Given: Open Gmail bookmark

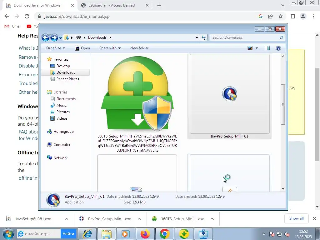Looking at the screenshot, I should click(13, 26).
